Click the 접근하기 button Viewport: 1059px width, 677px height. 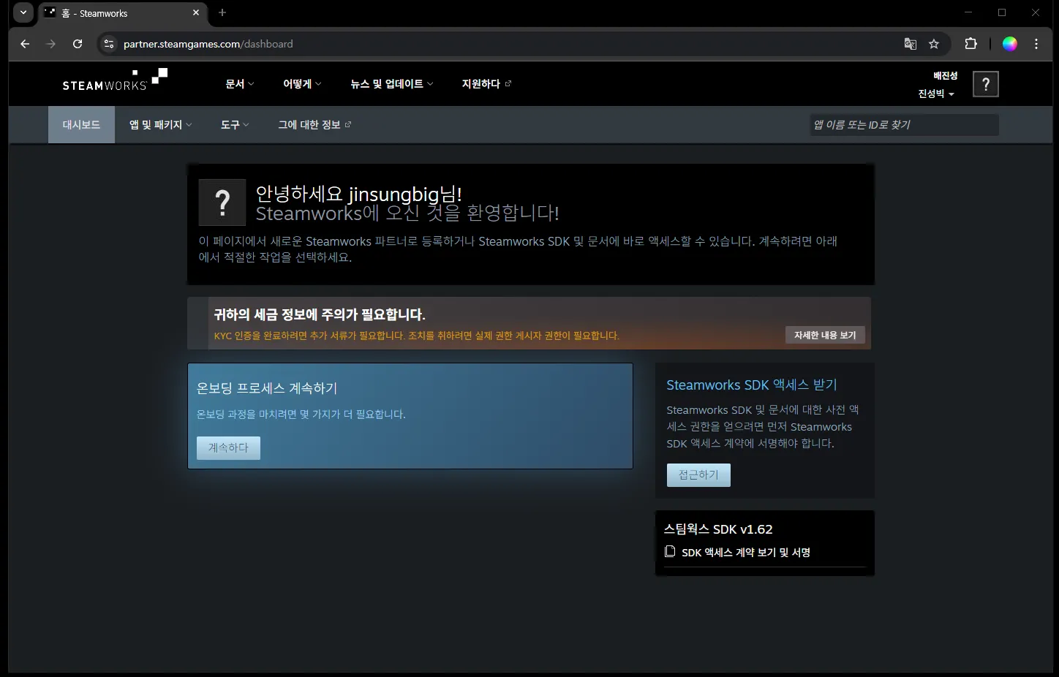click(x=698, y=475)
